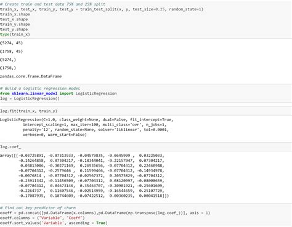Click the (1758,) output
The height and width of the screenshot is (227, 292).
point(8,68)
